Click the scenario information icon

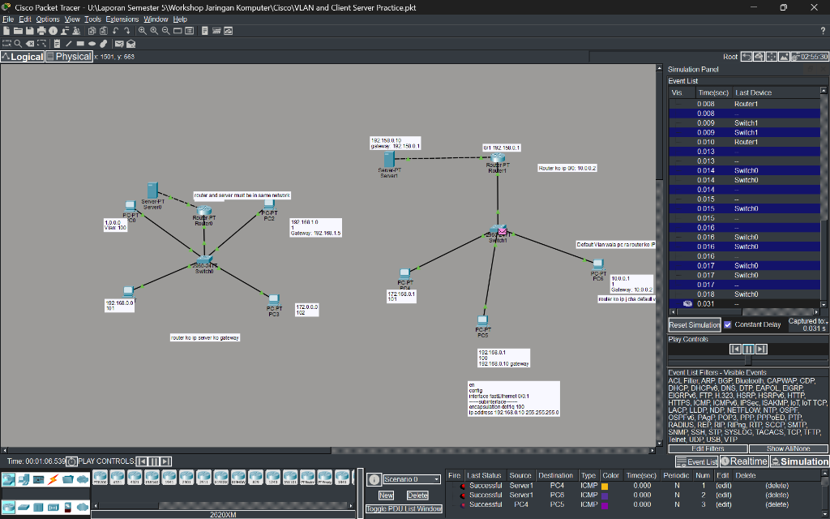[374, 479]
